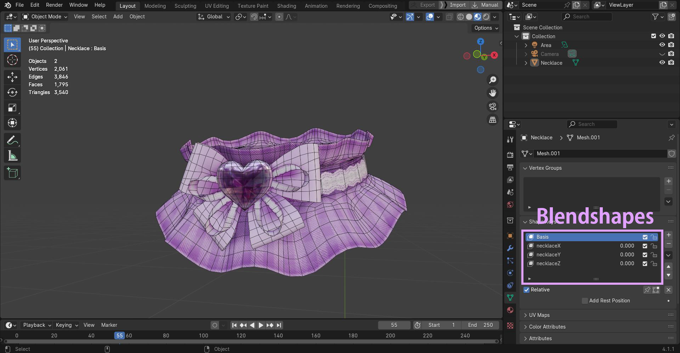The width and height of the screenshot is (680, 353).
Task: Click the viewport Options button
Action: coord(484,28)
